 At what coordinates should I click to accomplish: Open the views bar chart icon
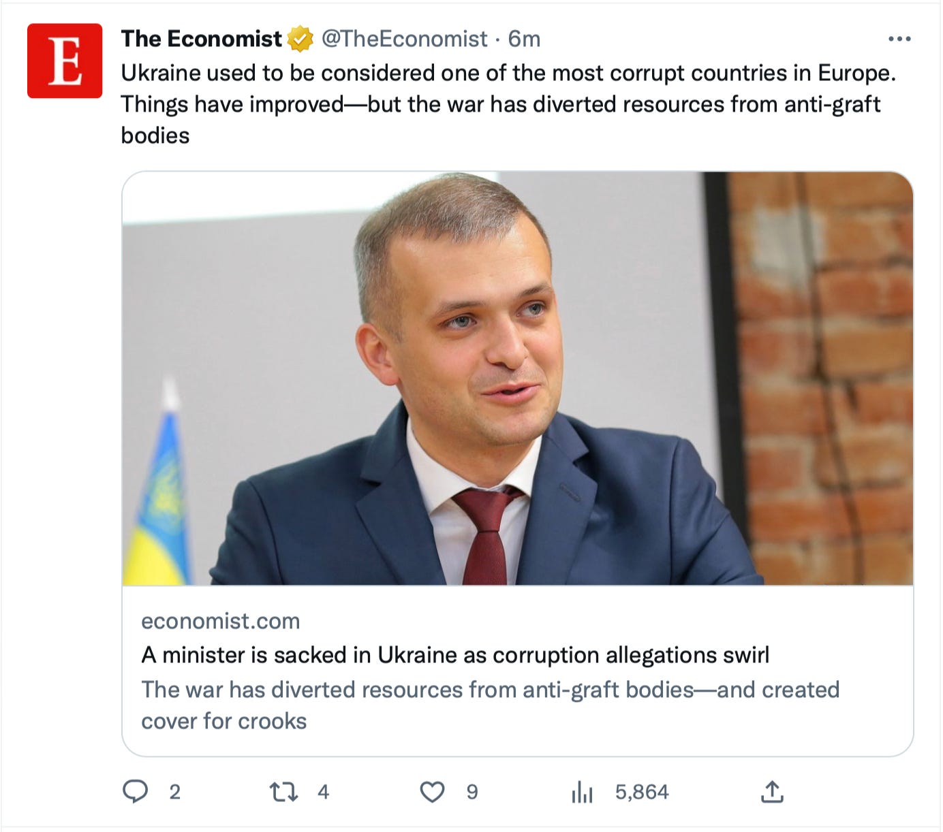pos(582,792)
